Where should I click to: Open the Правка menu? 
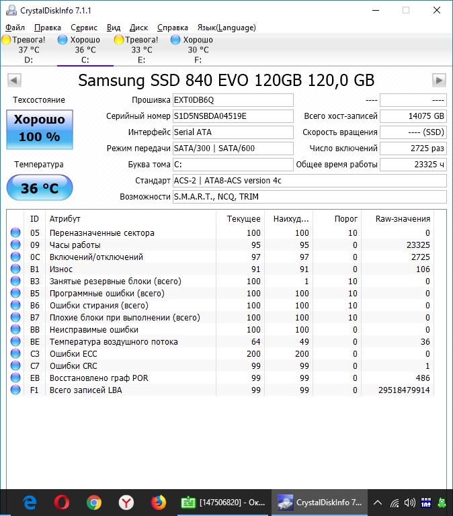click(x=48, y=28)
